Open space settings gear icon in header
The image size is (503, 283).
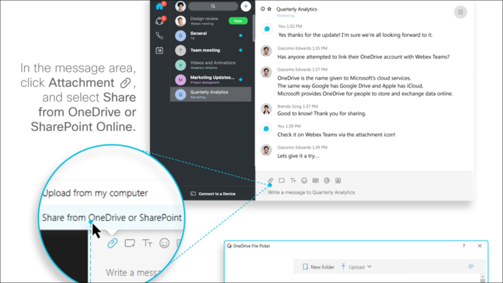point(263,9)
